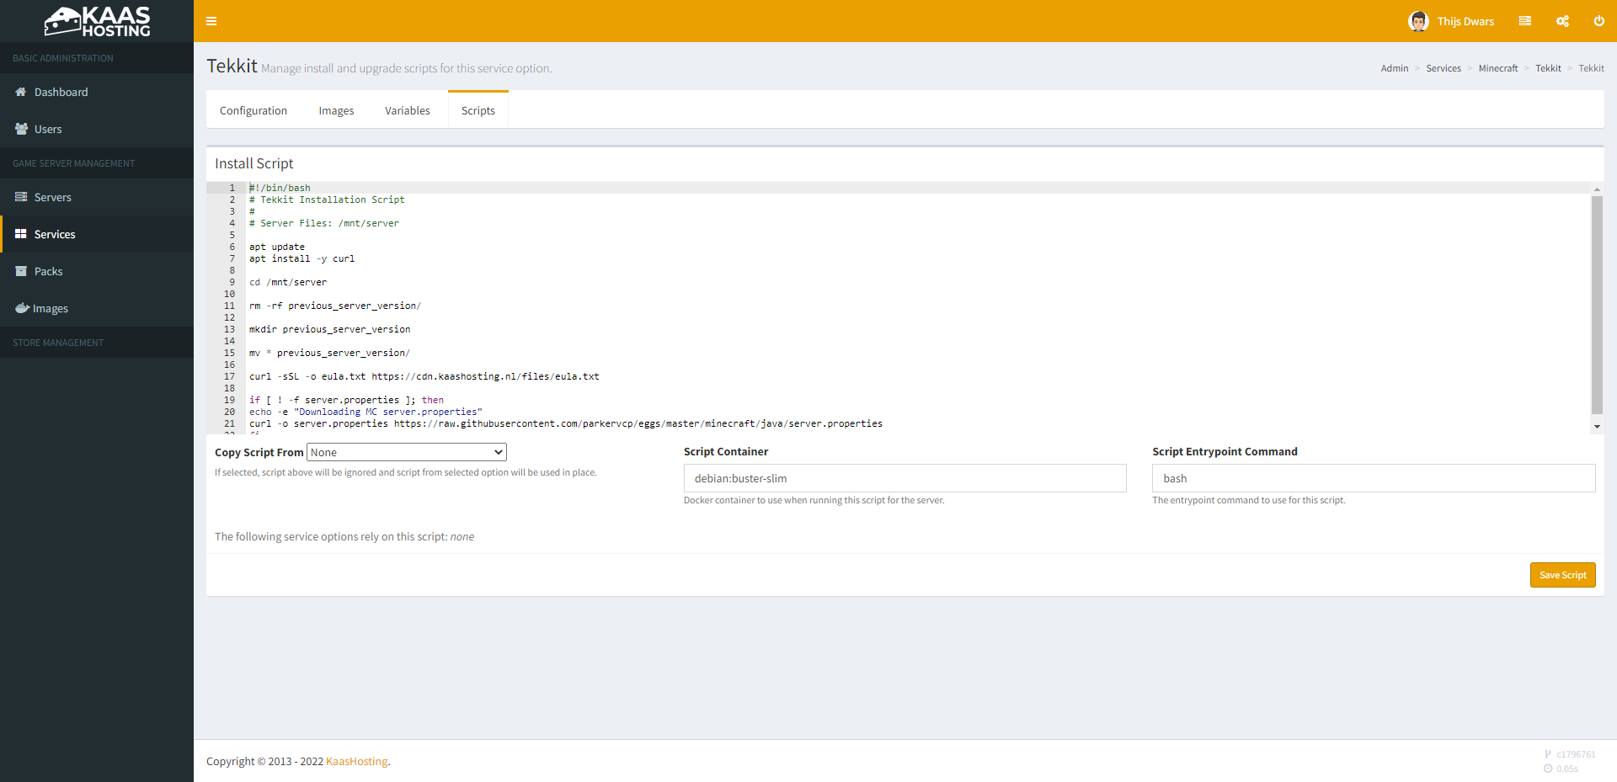Image resolution: width=1617 pixels, height=782 pixels.
Task: Open admin settings cogs icon
Action: pyautogui.click(x=1562, y=21)
